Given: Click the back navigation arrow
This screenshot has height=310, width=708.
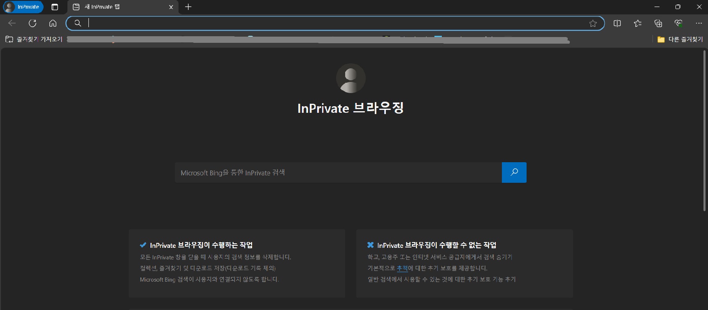Looking at the screenshot, I should [x=12, y=23].
